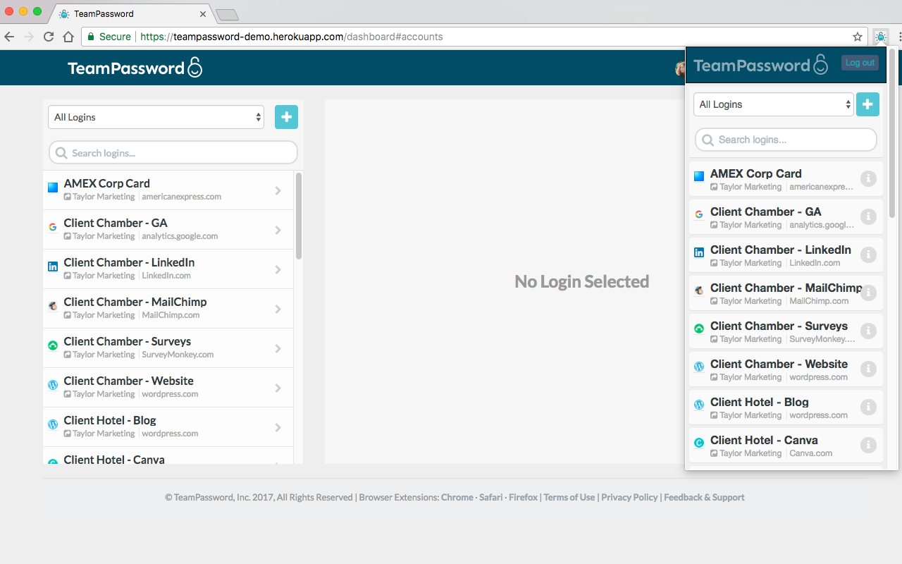Select Client Chamber - Website in dashboard list
The width and height of the screenshot is (902, 564).
[168, 387]
